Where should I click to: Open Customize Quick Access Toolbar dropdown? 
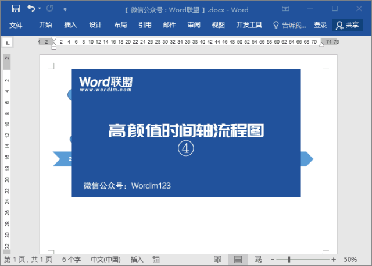pos(65,9)
